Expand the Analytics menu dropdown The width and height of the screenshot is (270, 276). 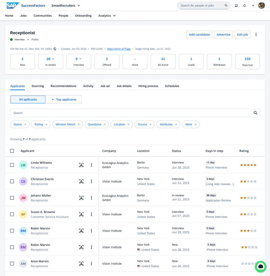[x=107, y=16]
